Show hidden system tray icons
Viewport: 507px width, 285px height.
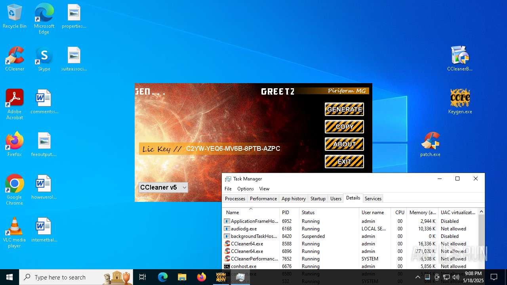[417, 277]
